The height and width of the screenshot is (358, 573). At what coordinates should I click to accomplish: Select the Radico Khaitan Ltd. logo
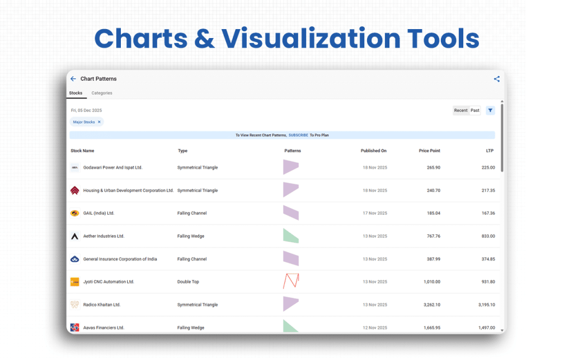point(74,304)
